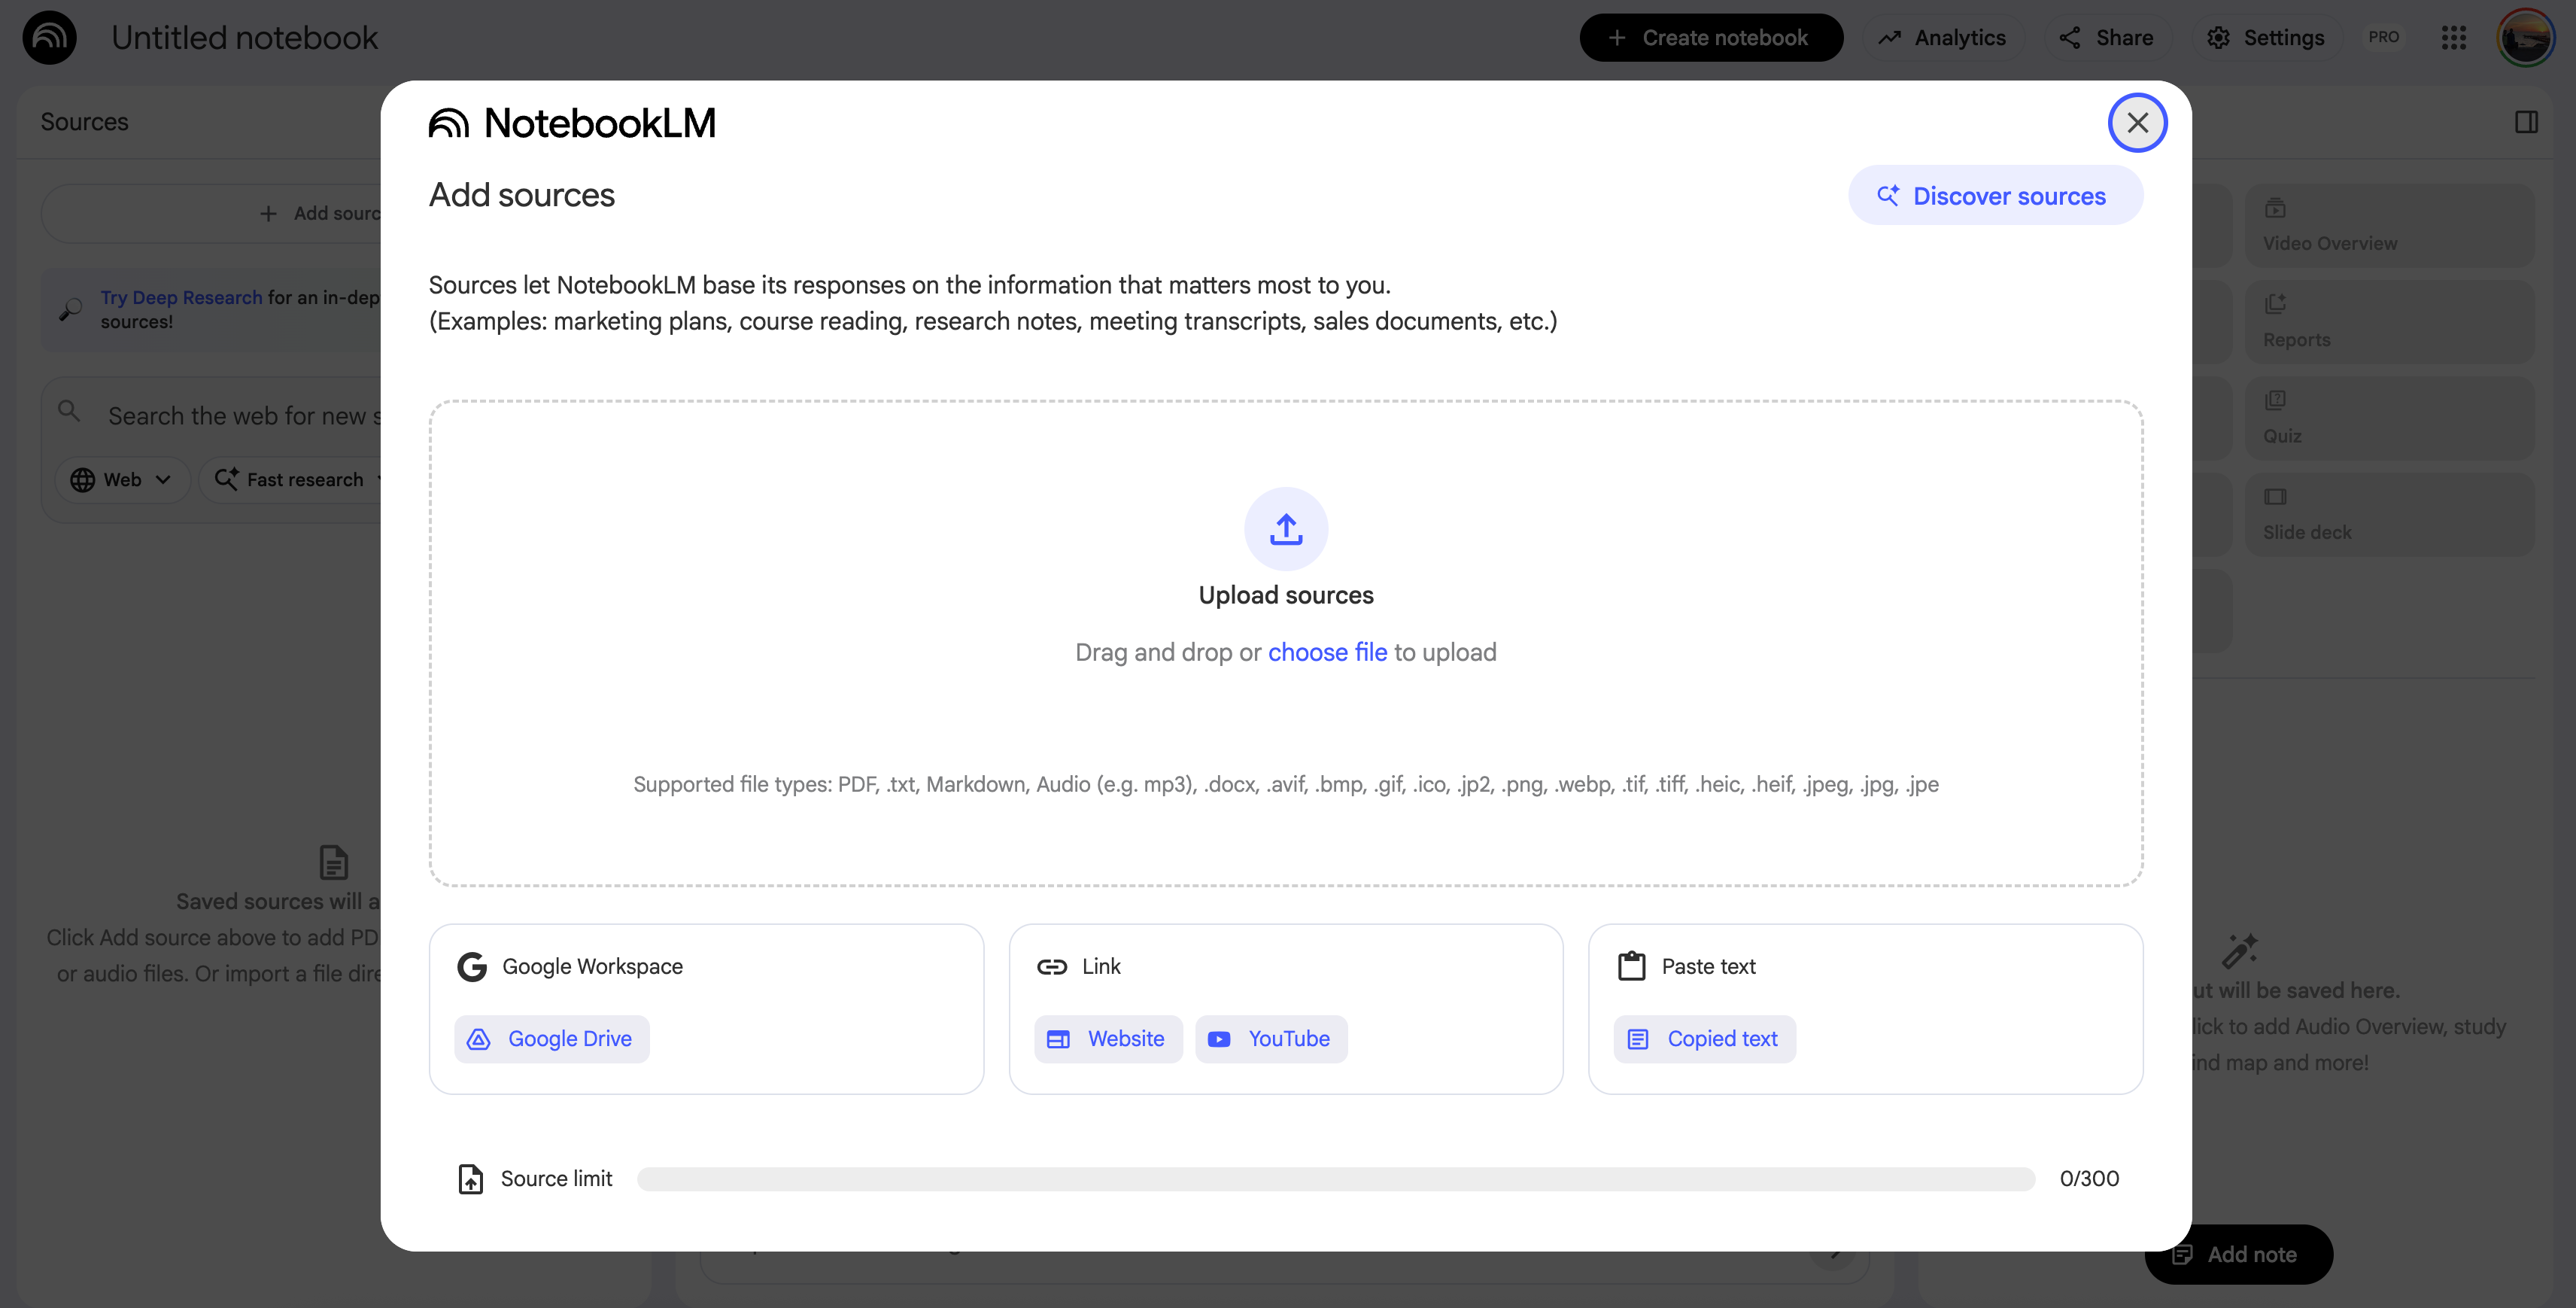Image resolution: width=2576 pixels, height=1308 pixels.
Task: Click the user profile avatar
Action: (2525, 38)
